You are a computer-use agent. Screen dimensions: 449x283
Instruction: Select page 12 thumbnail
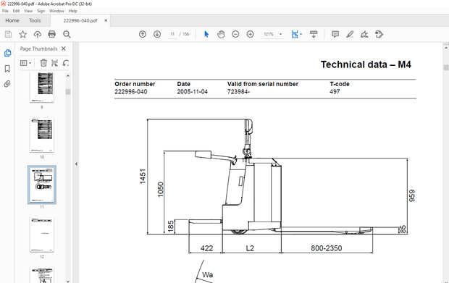click(42, 235)
